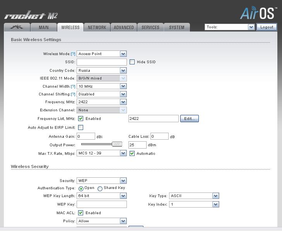
Task: Select Open authentication type
Action: [81, 189]
